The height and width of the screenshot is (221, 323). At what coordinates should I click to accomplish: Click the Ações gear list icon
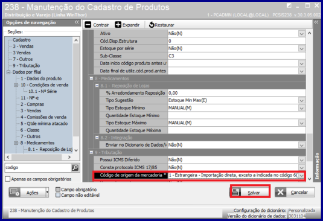15,193
